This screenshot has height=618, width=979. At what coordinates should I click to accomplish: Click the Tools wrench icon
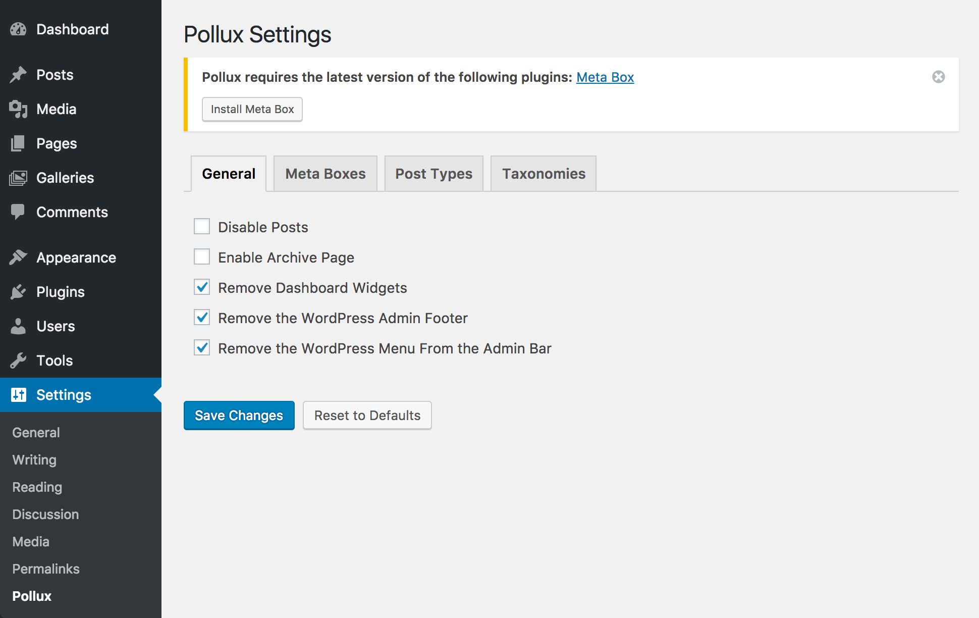click(x=18, y=360)
